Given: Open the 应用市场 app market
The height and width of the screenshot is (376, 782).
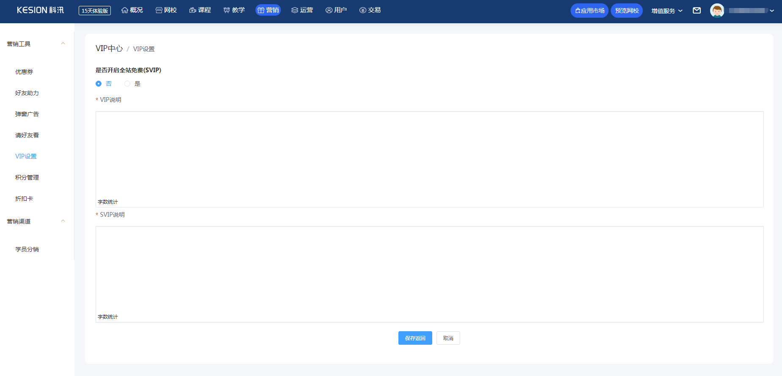Looking at the screenshot, I should coord(589,11).
